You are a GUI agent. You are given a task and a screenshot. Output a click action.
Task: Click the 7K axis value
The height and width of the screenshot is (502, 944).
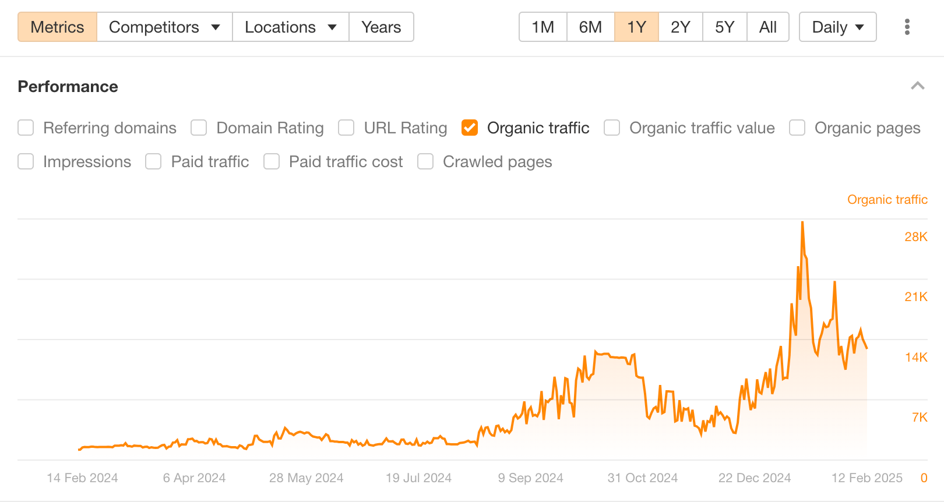pyautogui.click(x=920, y=417)
